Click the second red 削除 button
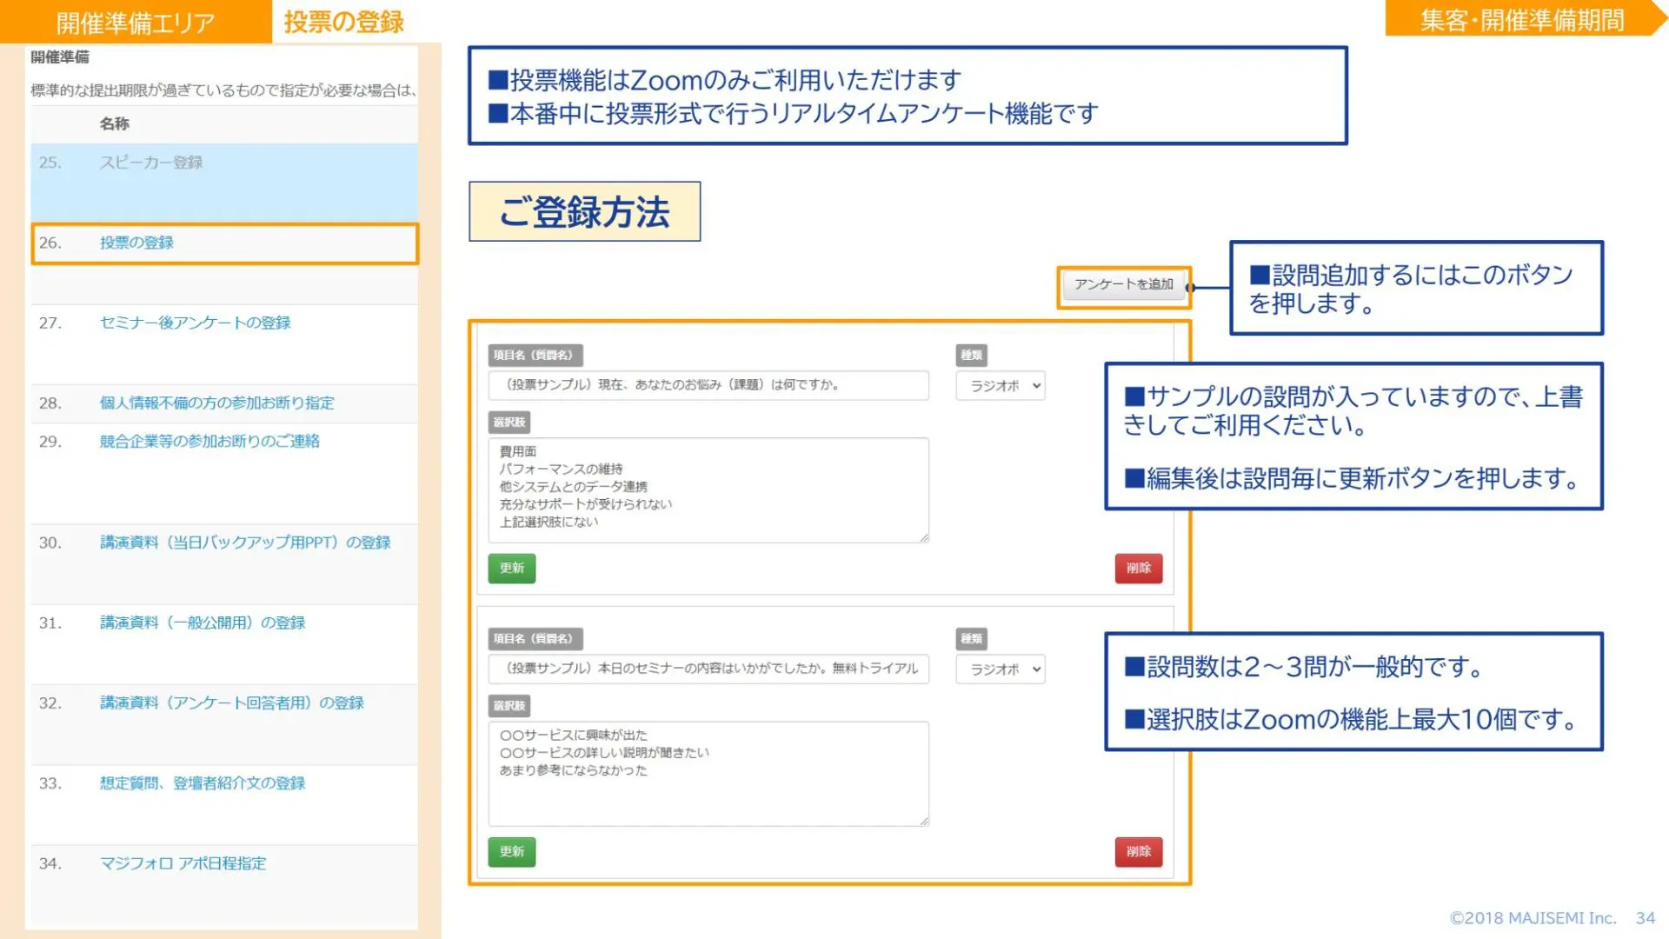The height and width of the screenshot is (939, 1669). [1138, 852]
